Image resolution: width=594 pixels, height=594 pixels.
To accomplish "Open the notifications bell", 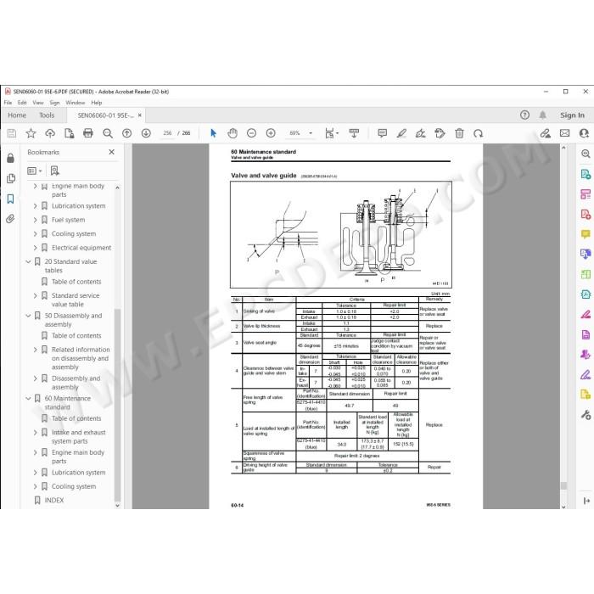I will (543, 115).
